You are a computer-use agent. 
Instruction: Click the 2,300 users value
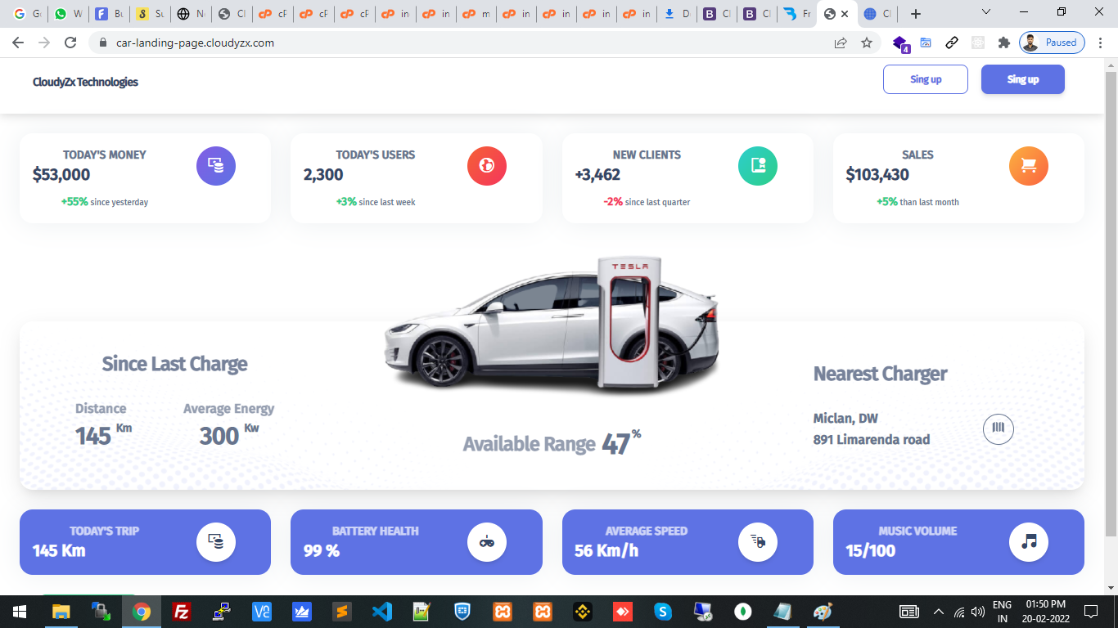point(323,174)
